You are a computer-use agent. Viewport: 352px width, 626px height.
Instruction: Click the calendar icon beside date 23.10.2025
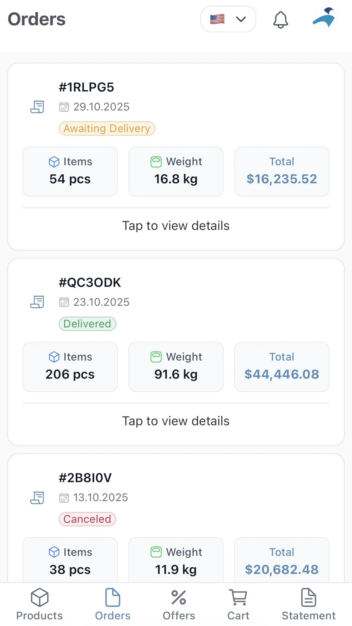click(64, 302)
